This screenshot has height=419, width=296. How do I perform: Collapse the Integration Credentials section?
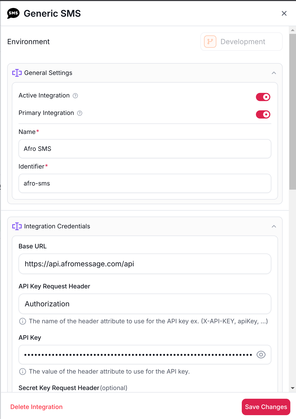click(x=274, y=226)
